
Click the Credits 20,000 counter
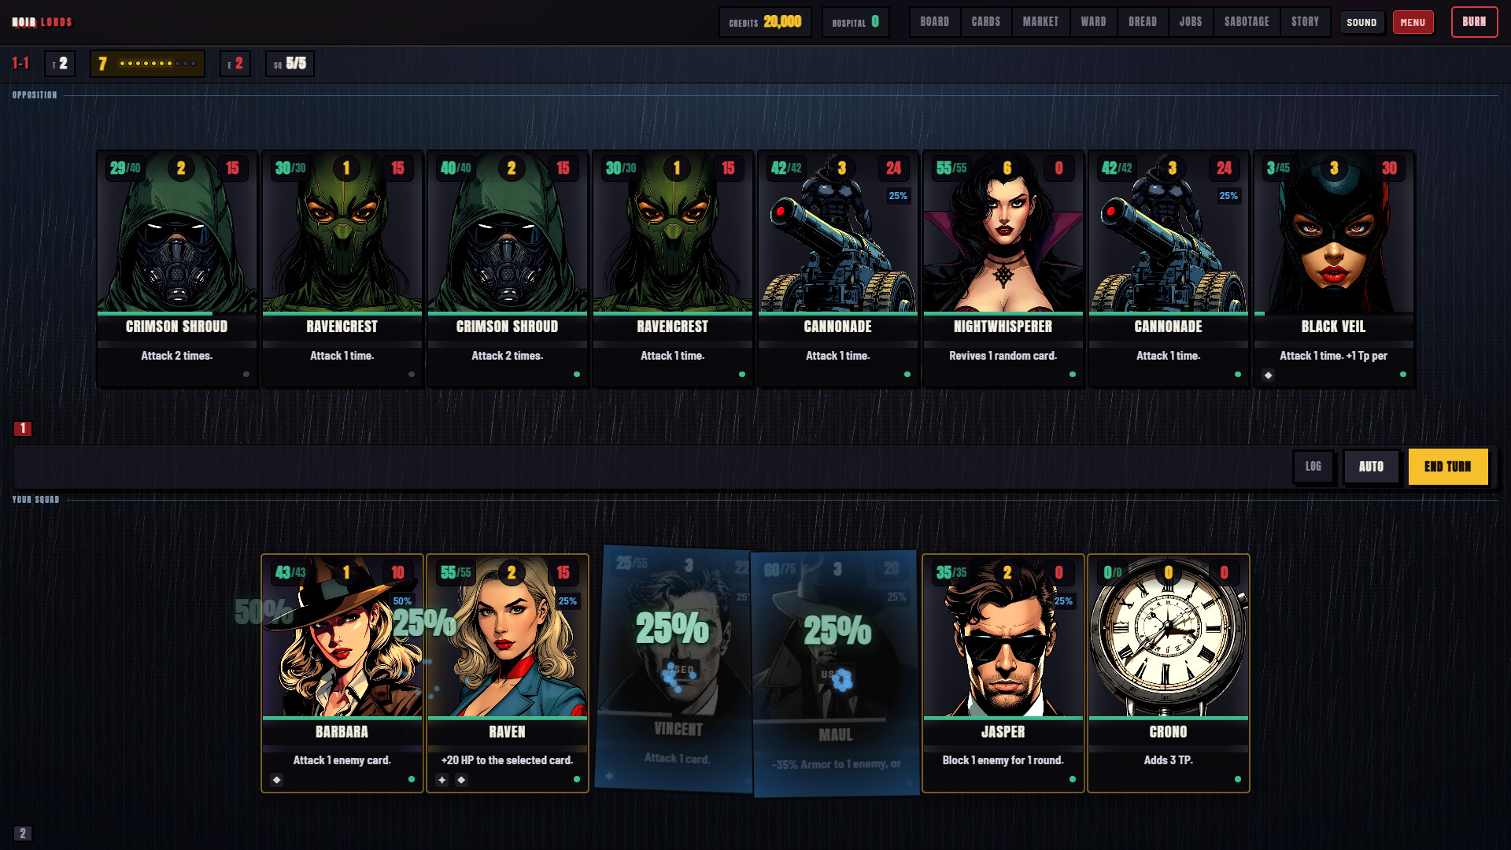click(764, 22)
